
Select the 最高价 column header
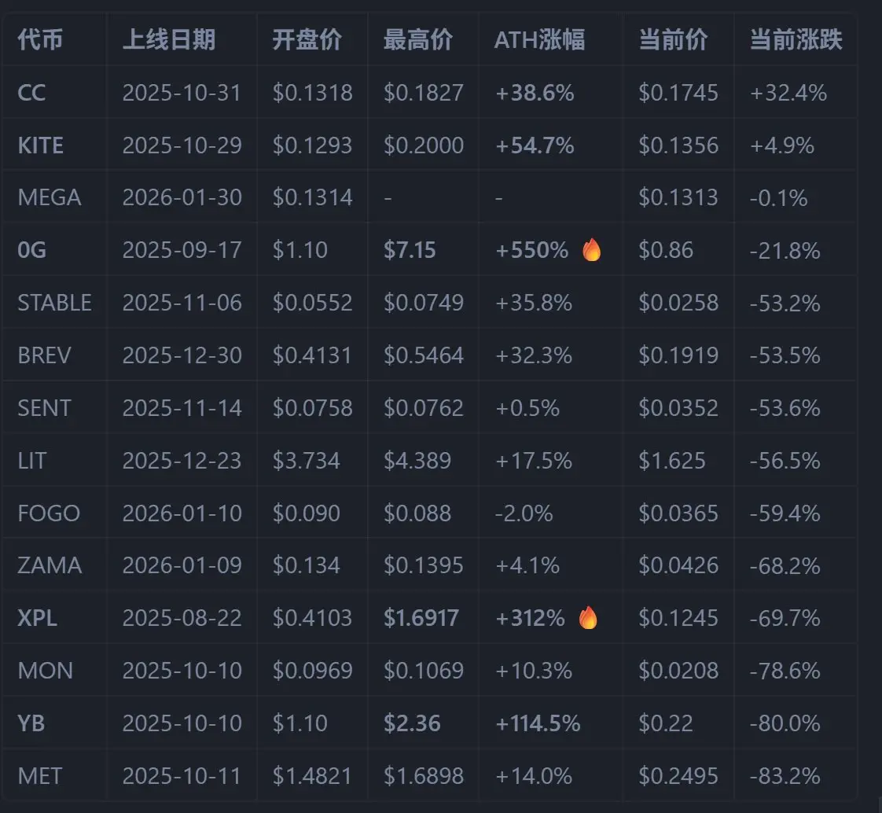417,40
